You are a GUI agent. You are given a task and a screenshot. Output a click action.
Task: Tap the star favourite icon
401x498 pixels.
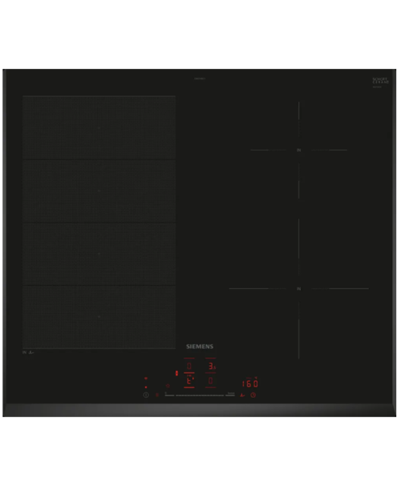click(168, 386)
